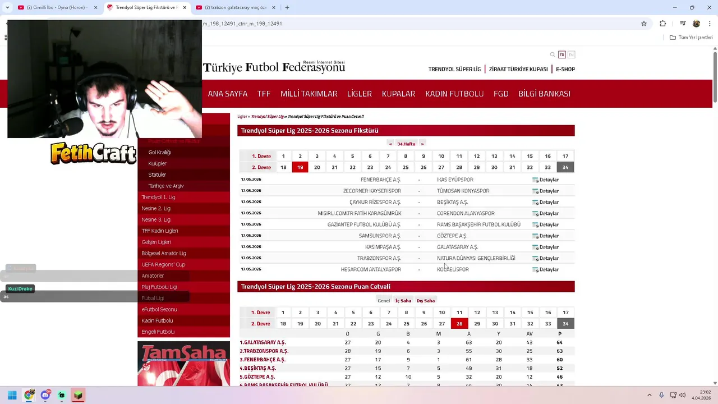Open the volume control in the system tray

pos(682,395)
